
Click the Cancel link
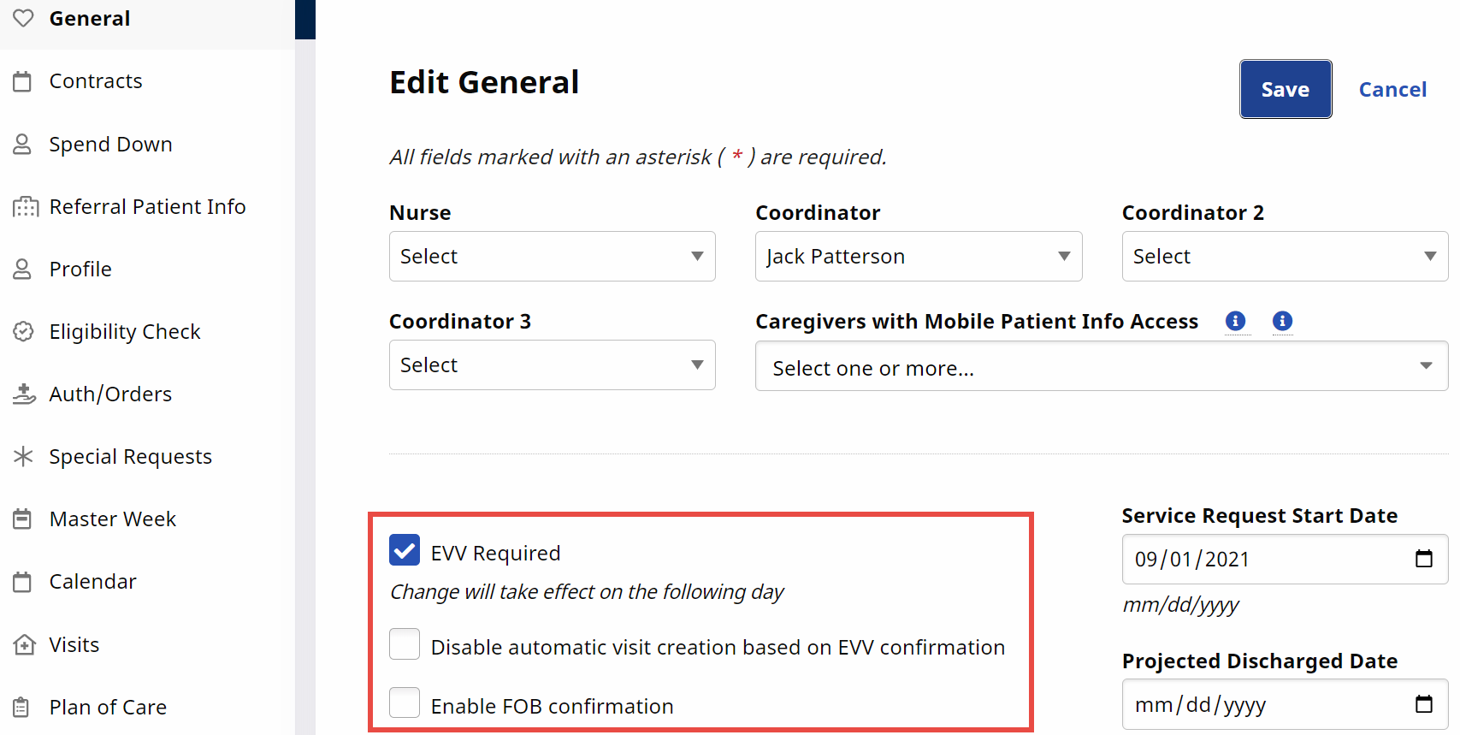click(x=1392, y=89)
